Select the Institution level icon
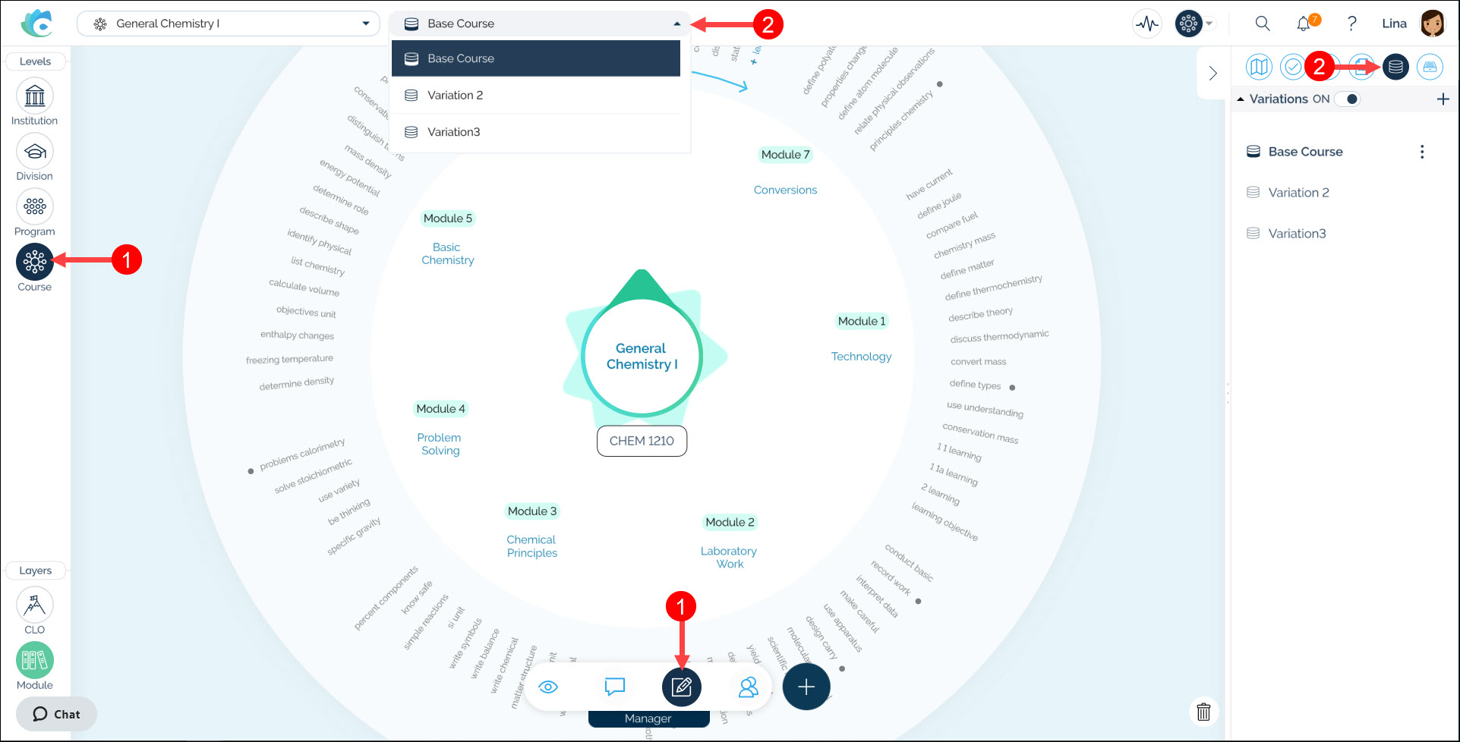This screenshot has width=1460, height=742. (35, 96)
